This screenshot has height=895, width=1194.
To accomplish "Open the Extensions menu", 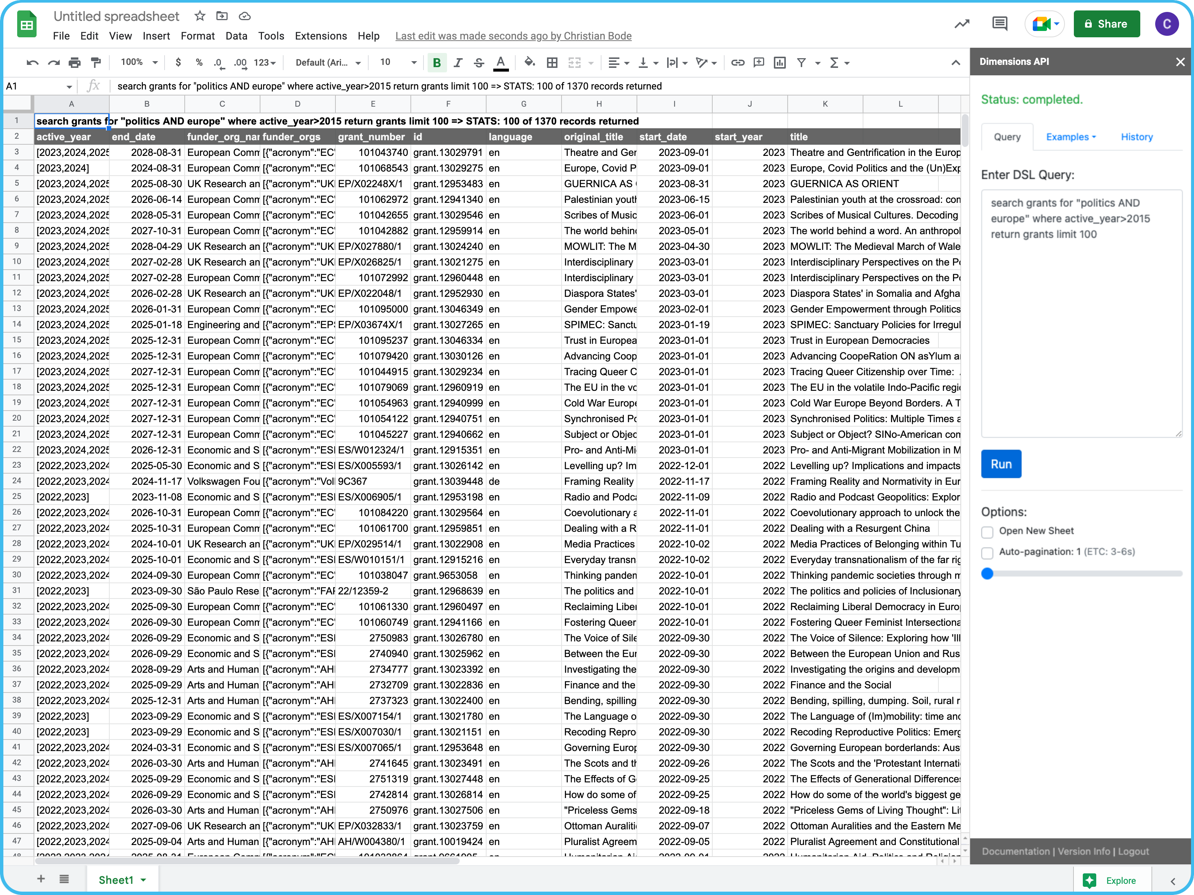I will click(321, 36).
